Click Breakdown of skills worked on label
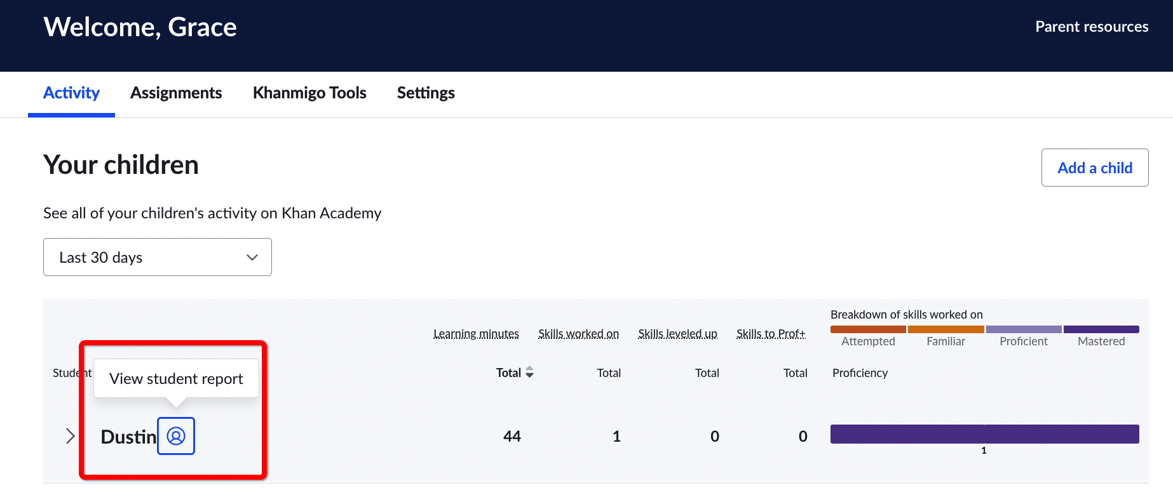Image resolution: width=1173 pixels, height=495 pixels. click(x=907, y=315)
